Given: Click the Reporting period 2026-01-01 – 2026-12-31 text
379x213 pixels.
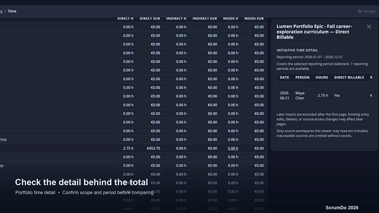Looking at the screenshot, I should [309, 57].
